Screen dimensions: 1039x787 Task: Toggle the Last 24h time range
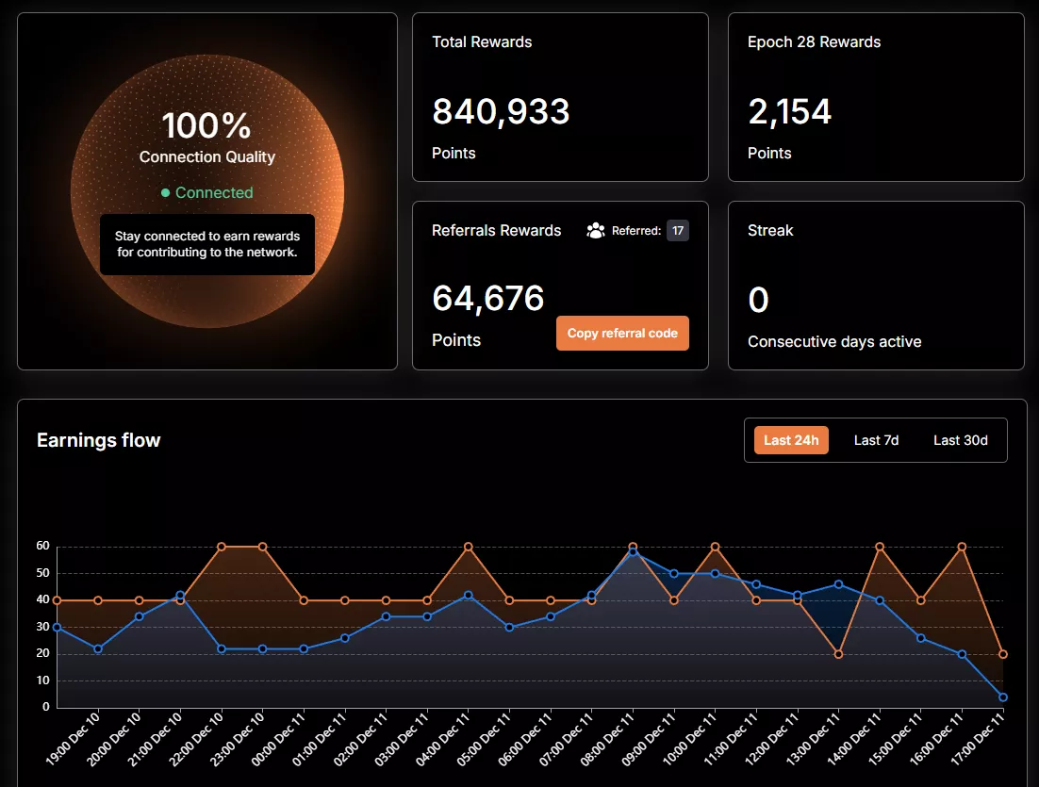tap(791, 439)
